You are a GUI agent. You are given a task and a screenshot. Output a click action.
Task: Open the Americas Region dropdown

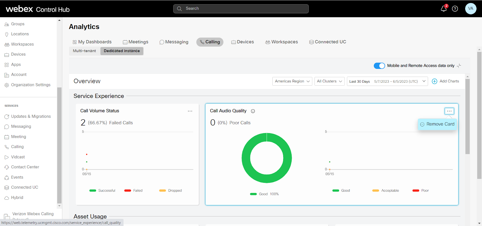point(292,81)
